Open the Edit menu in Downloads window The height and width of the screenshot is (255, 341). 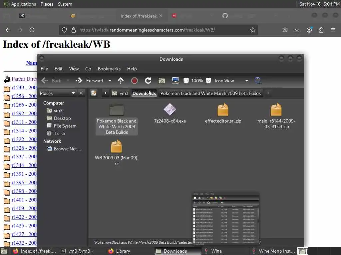coord(58,69)
